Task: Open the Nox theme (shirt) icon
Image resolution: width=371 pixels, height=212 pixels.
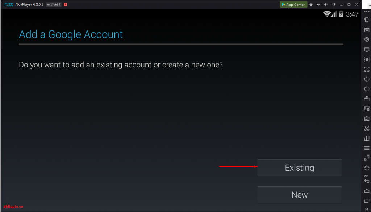Action: pyautogui.click(x=311, y=4)
